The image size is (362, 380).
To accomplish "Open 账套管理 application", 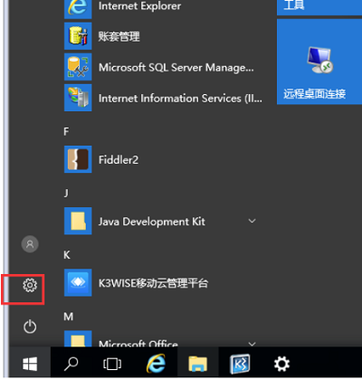I will coord(163,36).
